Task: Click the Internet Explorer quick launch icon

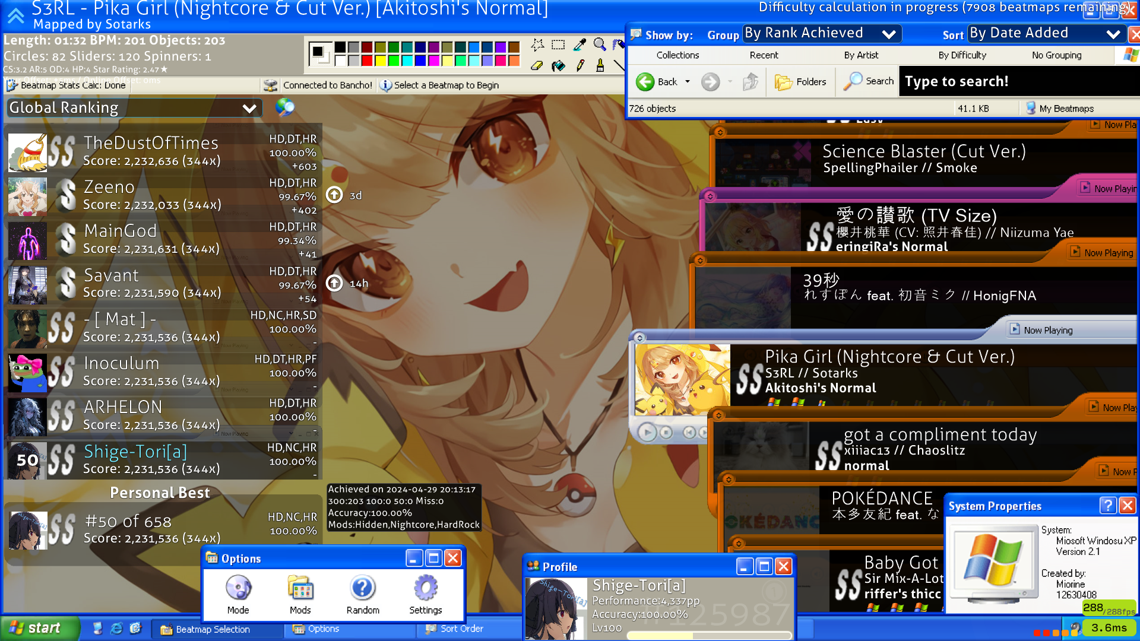Action: point(116,628)
